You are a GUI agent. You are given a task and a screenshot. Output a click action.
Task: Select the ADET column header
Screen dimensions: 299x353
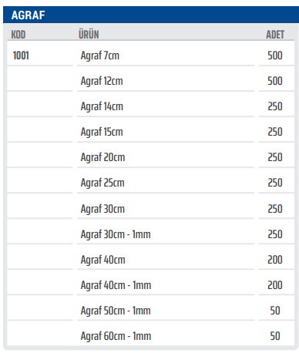pyautogui.click(x=275, y=35)
